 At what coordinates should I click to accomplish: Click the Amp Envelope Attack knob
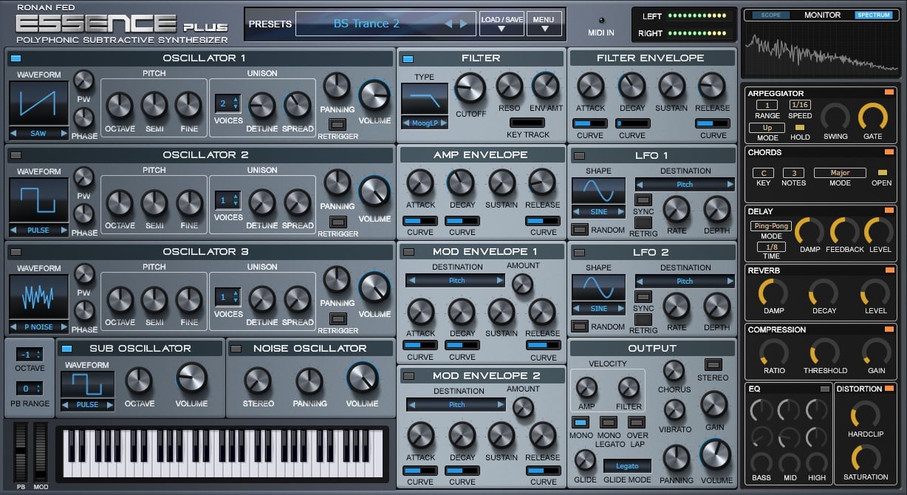coord(420,183)
